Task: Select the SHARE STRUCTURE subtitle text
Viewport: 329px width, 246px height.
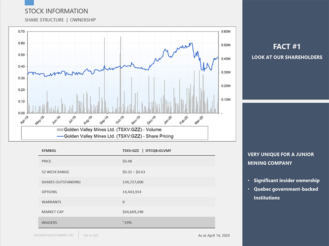Action: pyautogui.click(x=44, y=20)
